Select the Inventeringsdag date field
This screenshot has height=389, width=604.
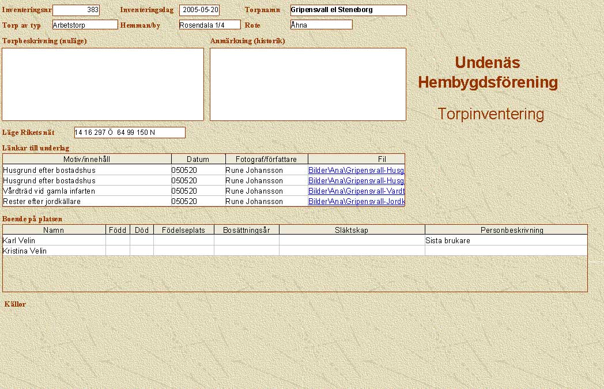199,10
